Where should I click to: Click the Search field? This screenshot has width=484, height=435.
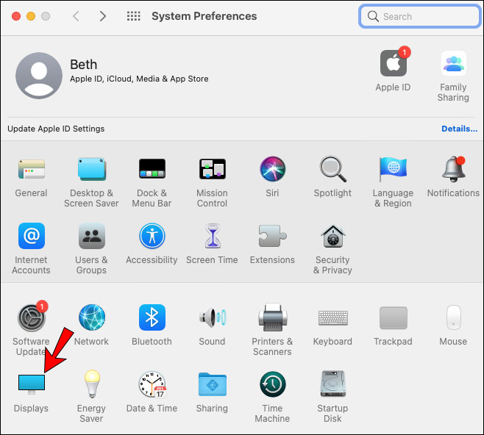419,16
